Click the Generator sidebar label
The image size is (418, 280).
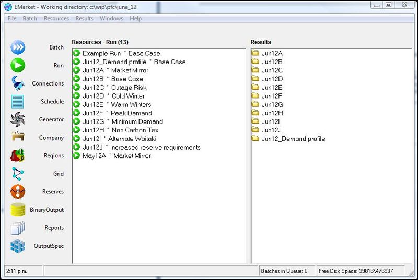[x=51, y=119]
